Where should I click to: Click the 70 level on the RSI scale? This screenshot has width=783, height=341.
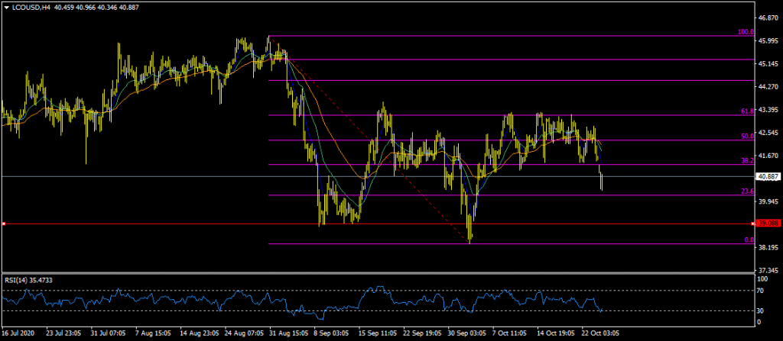761,291
